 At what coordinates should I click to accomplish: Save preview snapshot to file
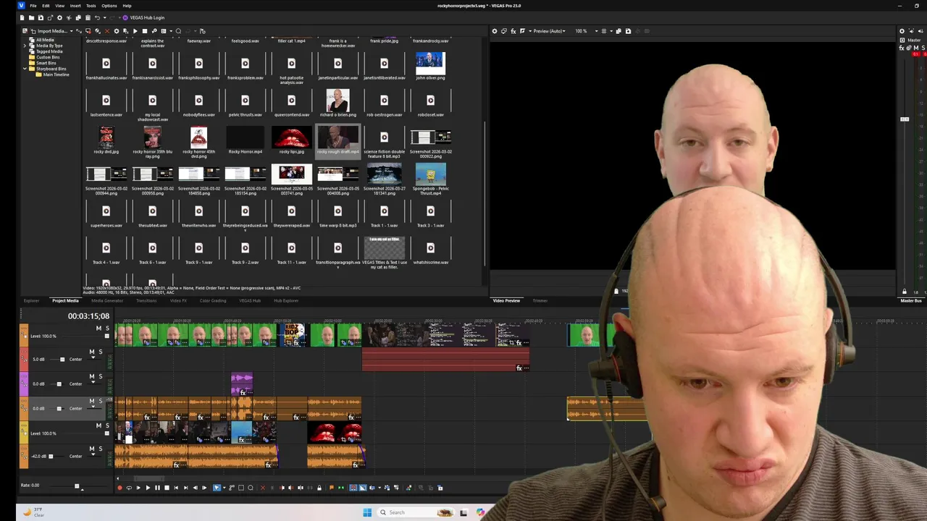coord(628,31)
